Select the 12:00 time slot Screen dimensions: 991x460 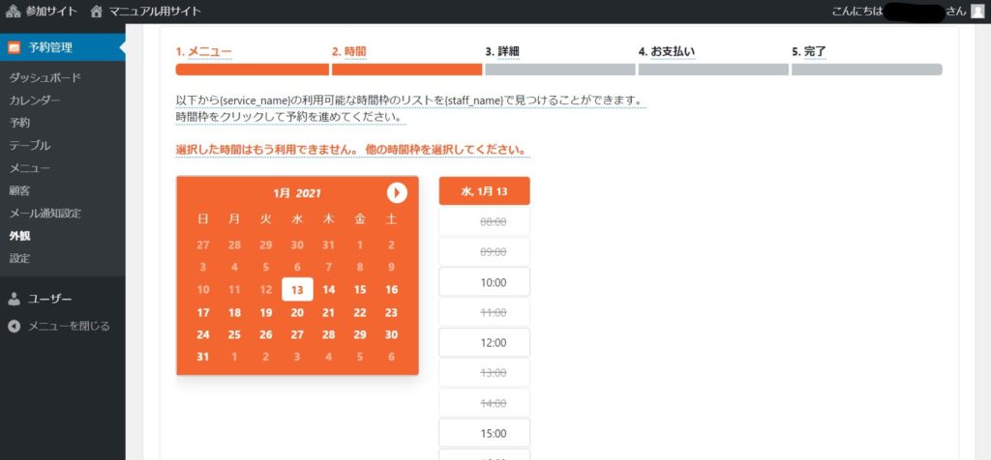(484, 343)
